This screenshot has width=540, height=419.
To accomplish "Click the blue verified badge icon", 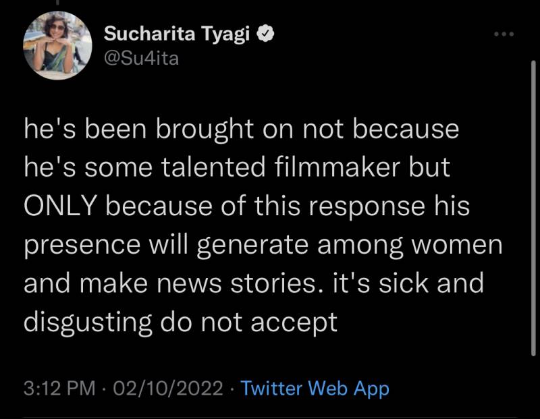I will pyautogui.click(x=267, y=34).
